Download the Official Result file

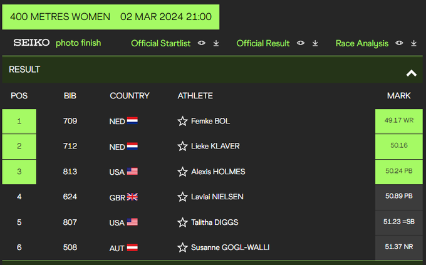[315, 43]
